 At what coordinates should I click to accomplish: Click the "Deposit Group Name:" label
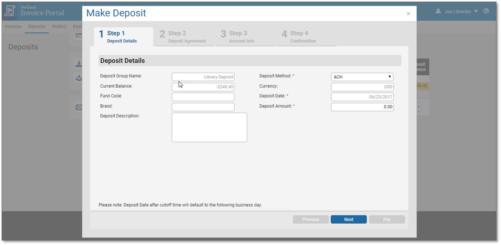121,76
